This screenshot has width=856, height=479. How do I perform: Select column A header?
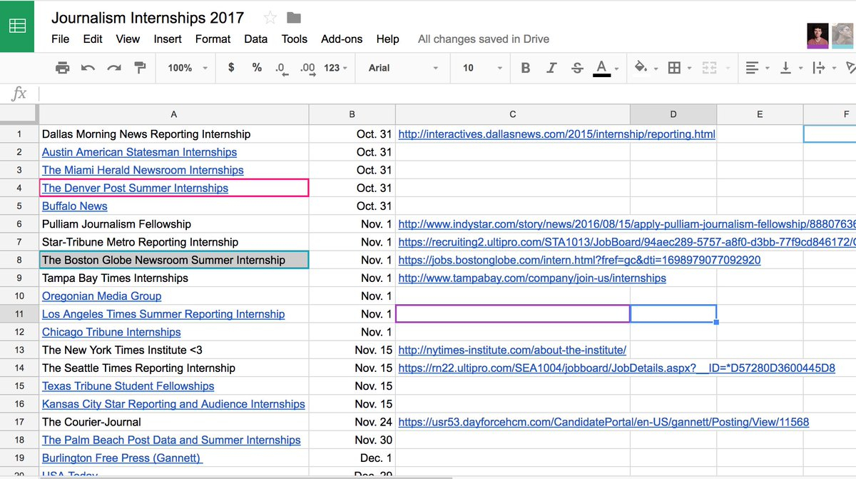174,114
